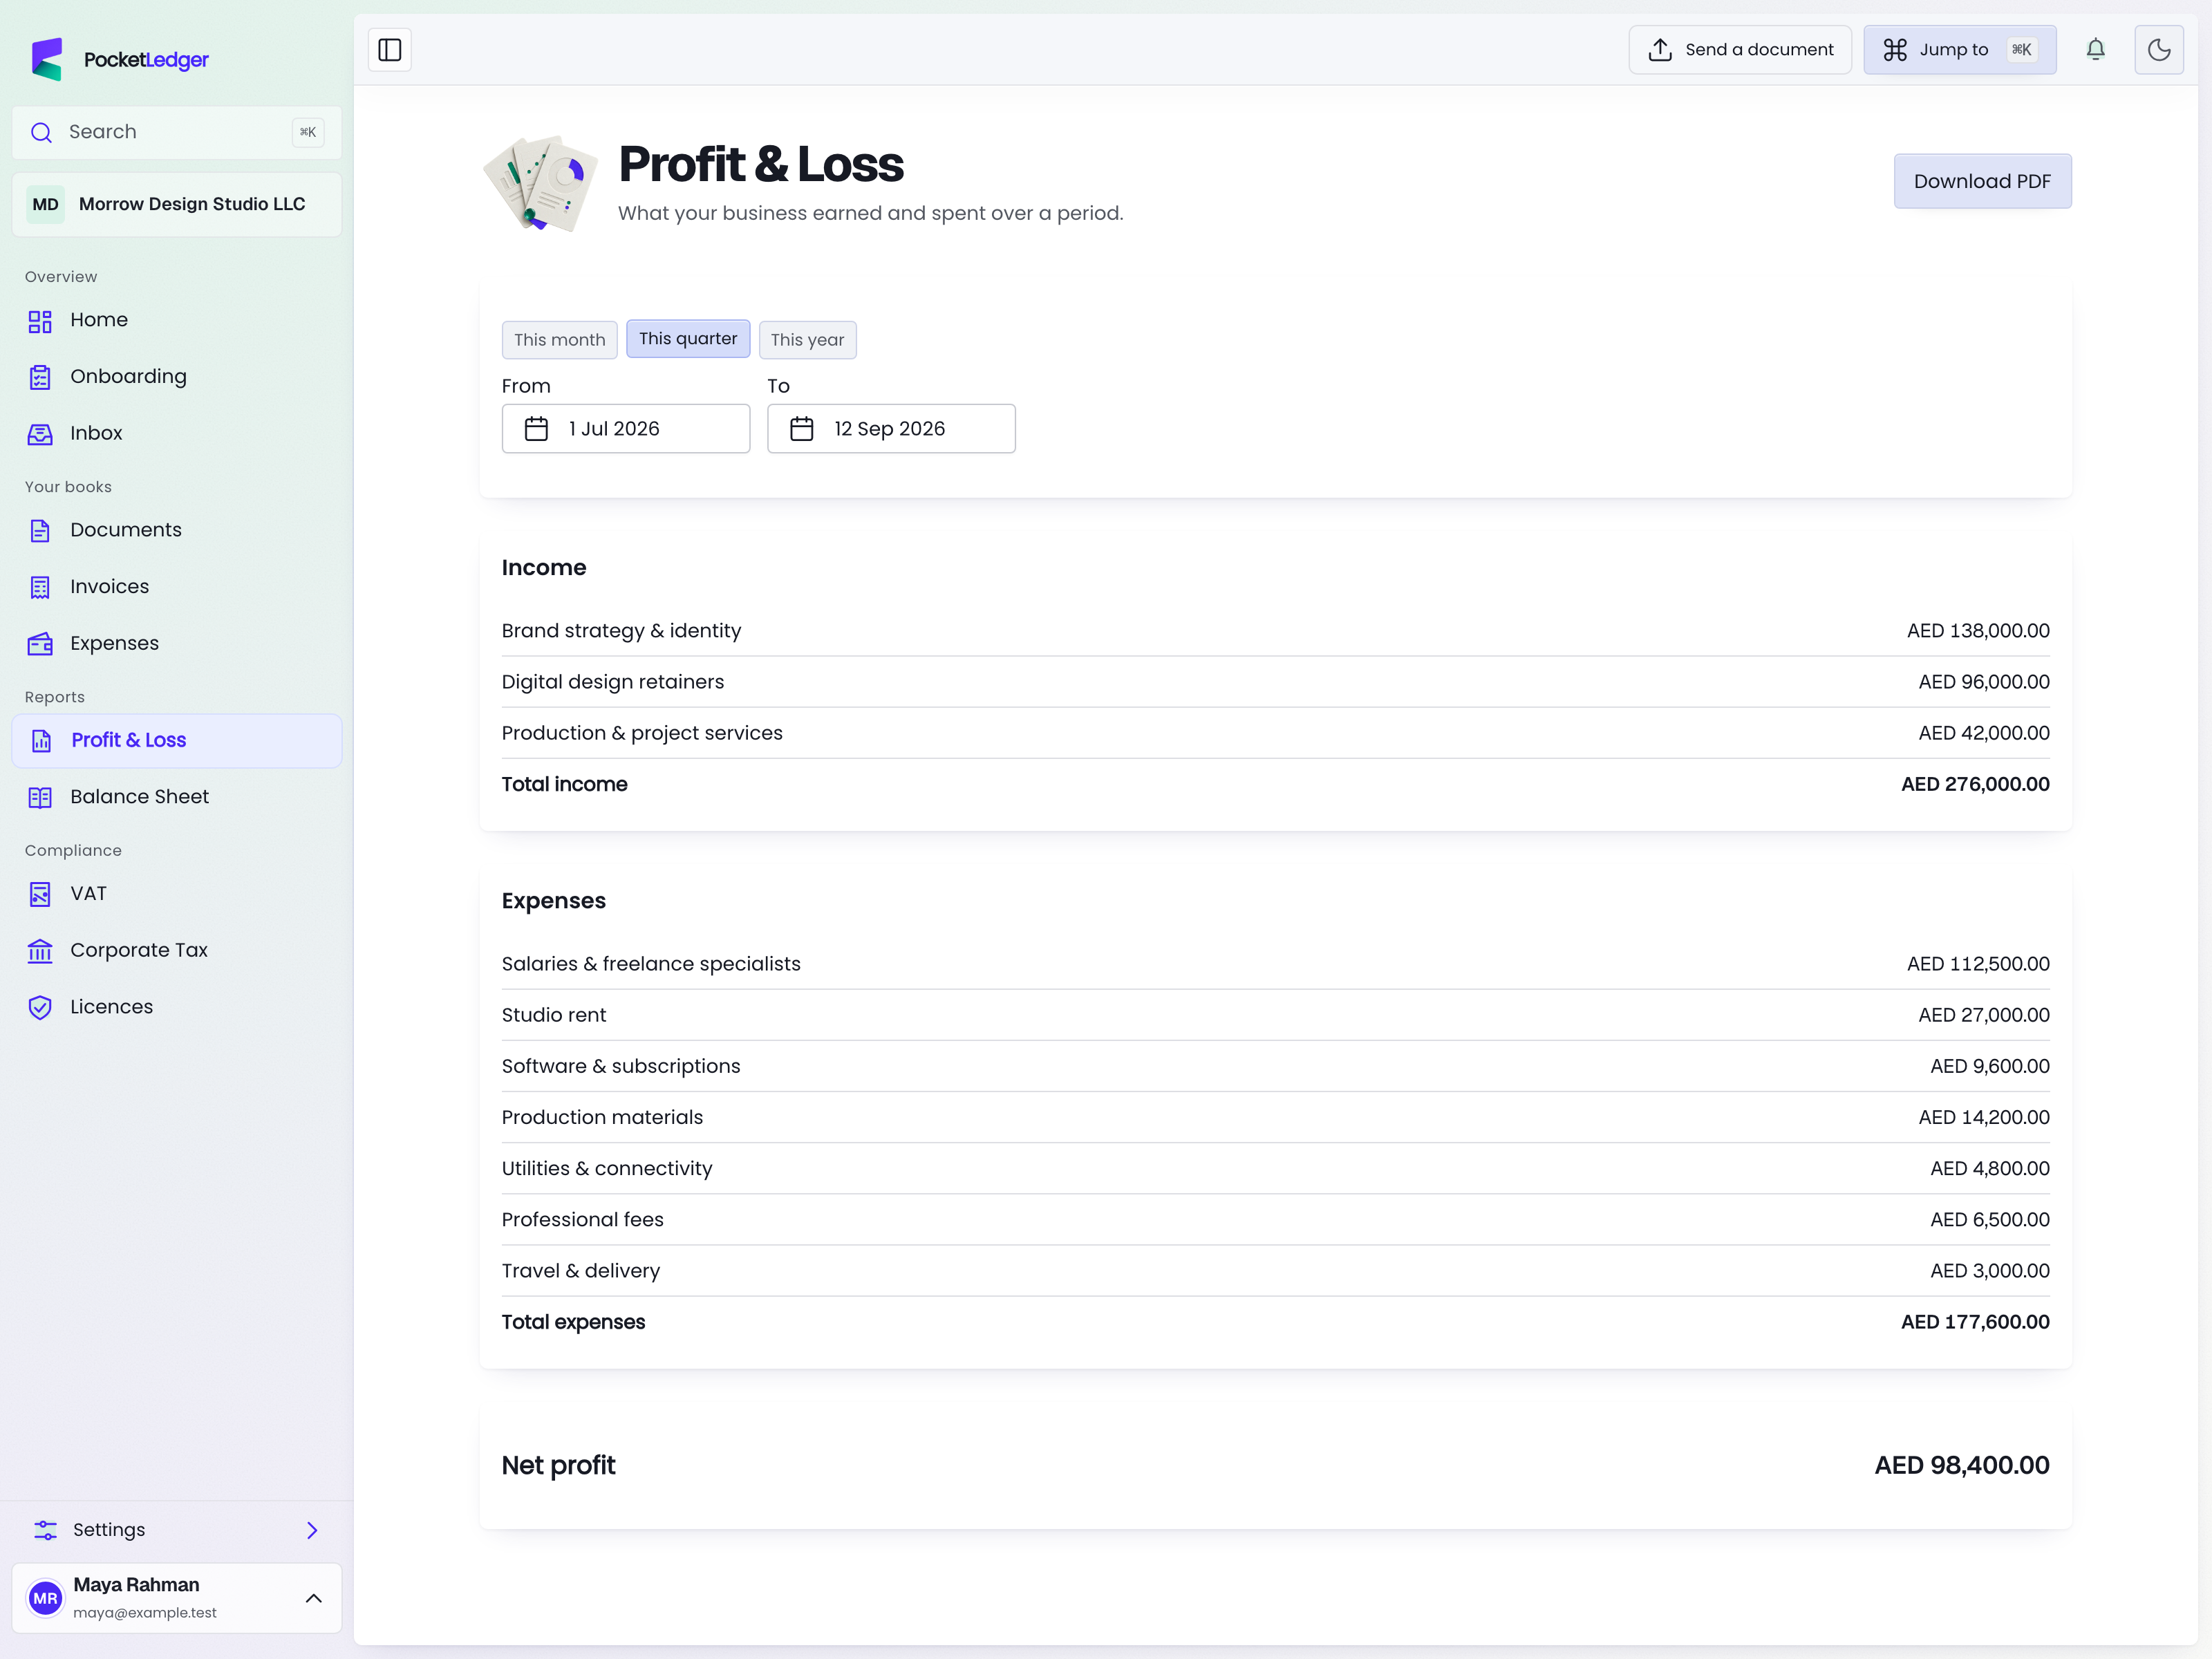
Task: Click Send a document button
Action: click(1740, 50)
